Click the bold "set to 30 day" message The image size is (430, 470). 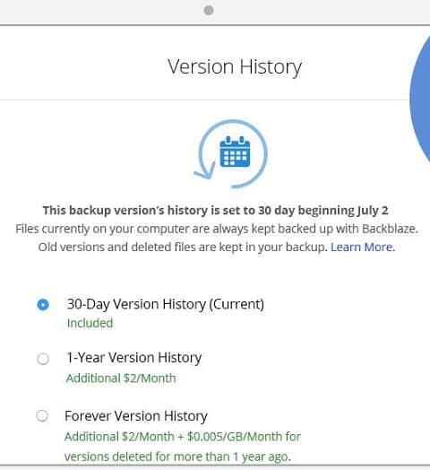click(215, 211)
